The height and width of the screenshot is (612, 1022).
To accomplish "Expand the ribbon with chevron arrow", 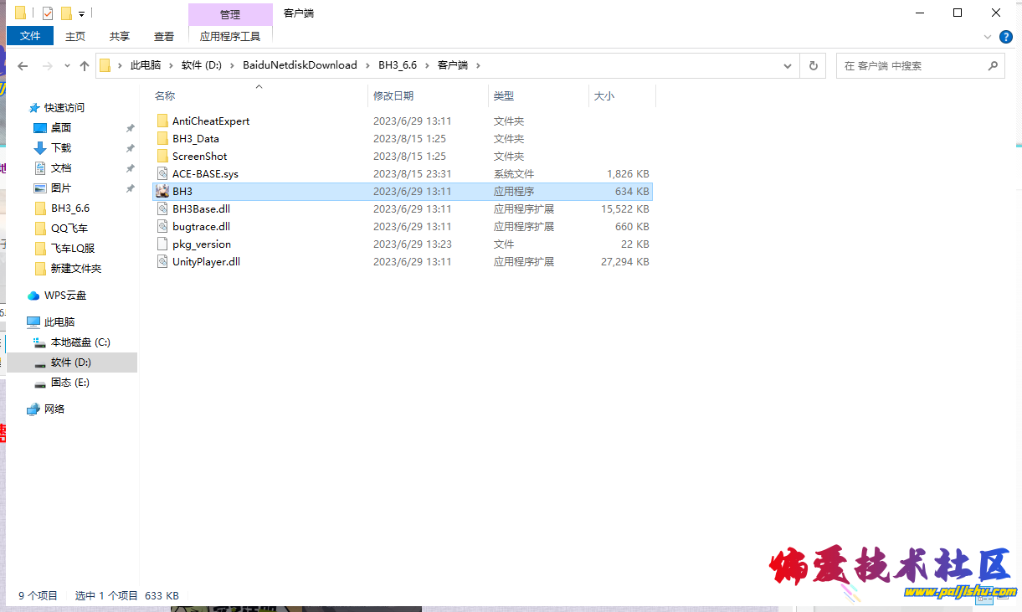I will tap(988, 36).
